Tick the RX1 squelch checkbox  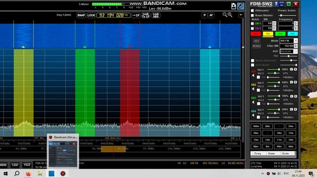click(x=259, y=77)
